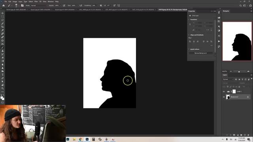Select the Horizontal Type tool
The width and height of the screenshot is (253, 142).
(x=2, y=75)
